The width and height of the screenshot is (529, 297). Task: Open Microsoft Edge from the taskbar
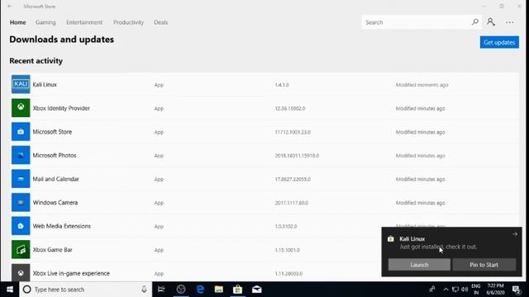200,290
